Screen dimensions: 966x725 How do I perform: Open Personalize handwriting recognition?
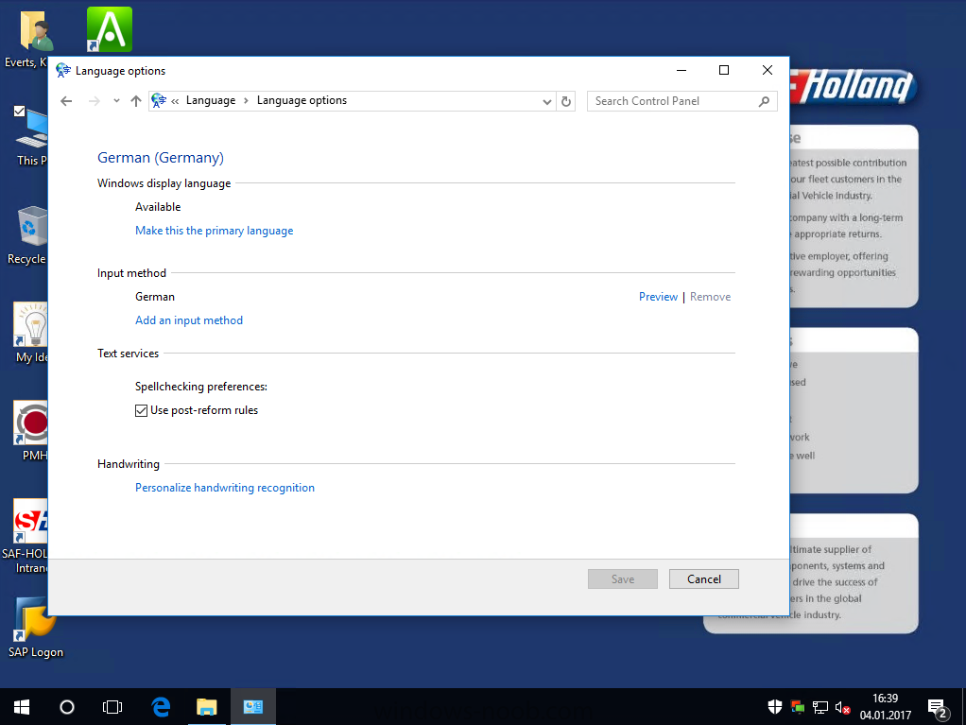coord(225,488)
